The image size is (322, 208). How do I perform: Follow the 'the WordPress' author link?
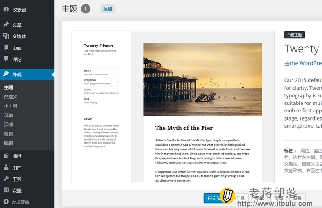coord(305,63)
